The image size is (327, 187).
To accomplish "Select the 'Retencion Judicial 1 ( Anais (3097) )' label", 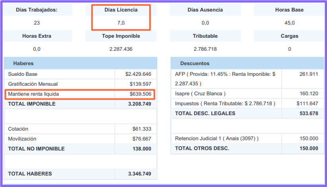I will click(217, 139).
